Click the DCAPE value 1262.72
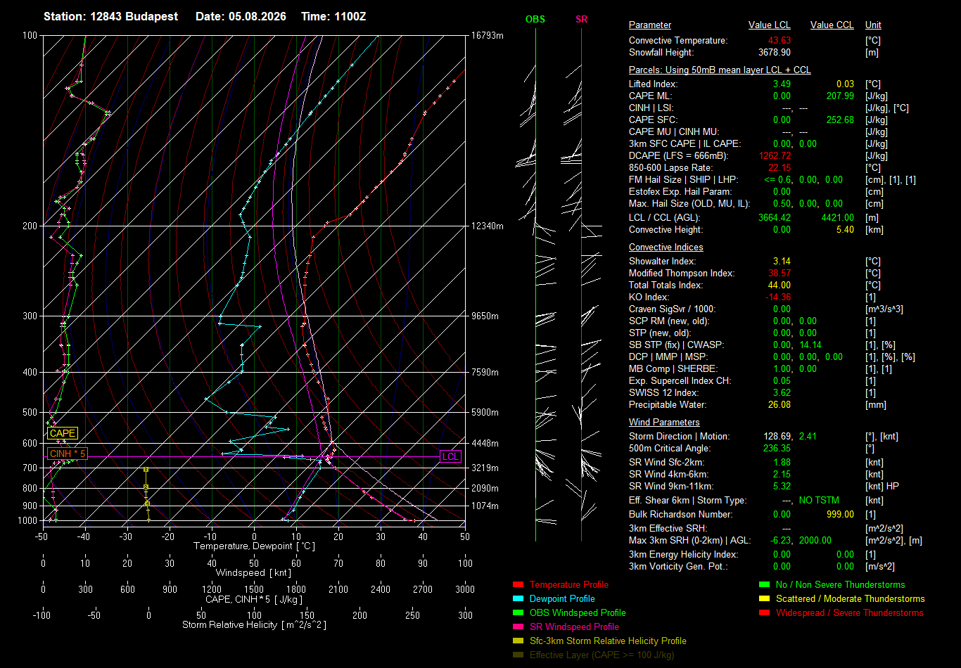Screen dimensions: 961x668 coord(775,155)
